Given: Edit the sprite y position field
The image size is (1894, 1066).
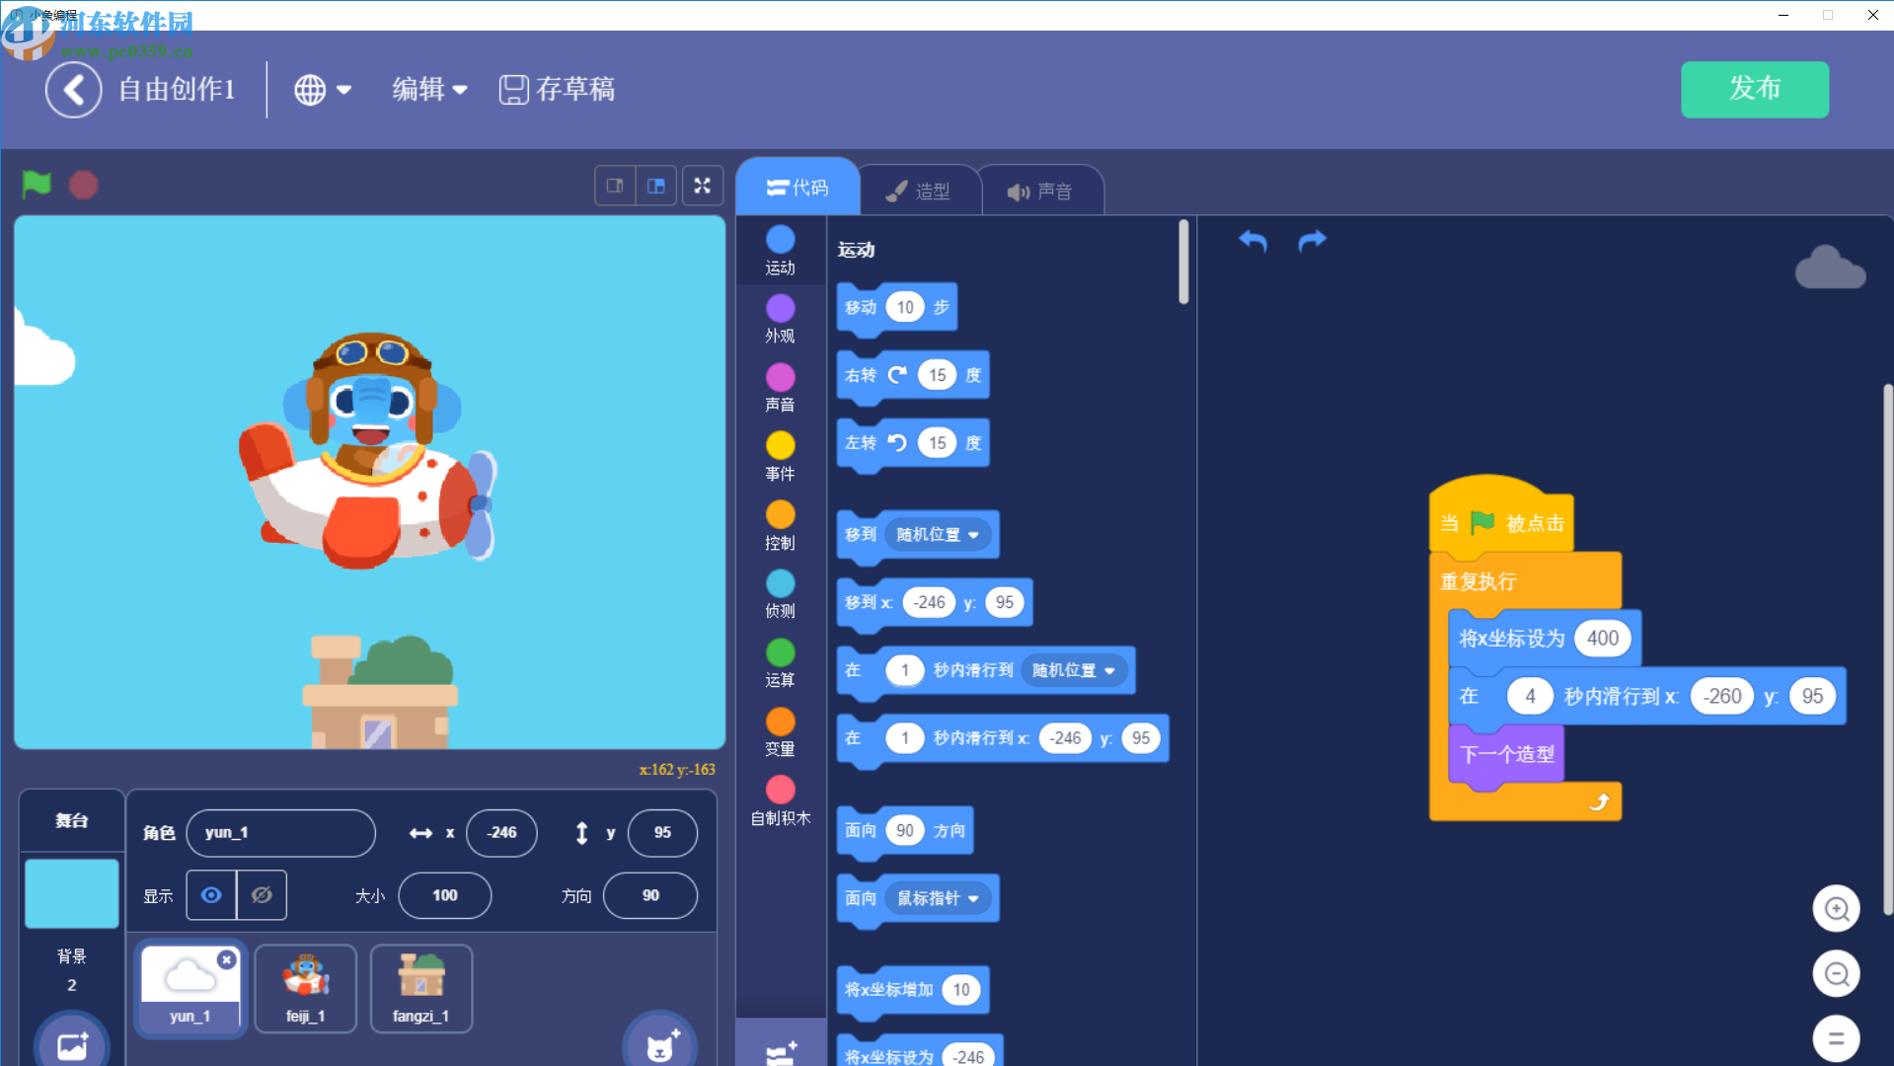Looking at the screenshot, I should pos(662,833).
